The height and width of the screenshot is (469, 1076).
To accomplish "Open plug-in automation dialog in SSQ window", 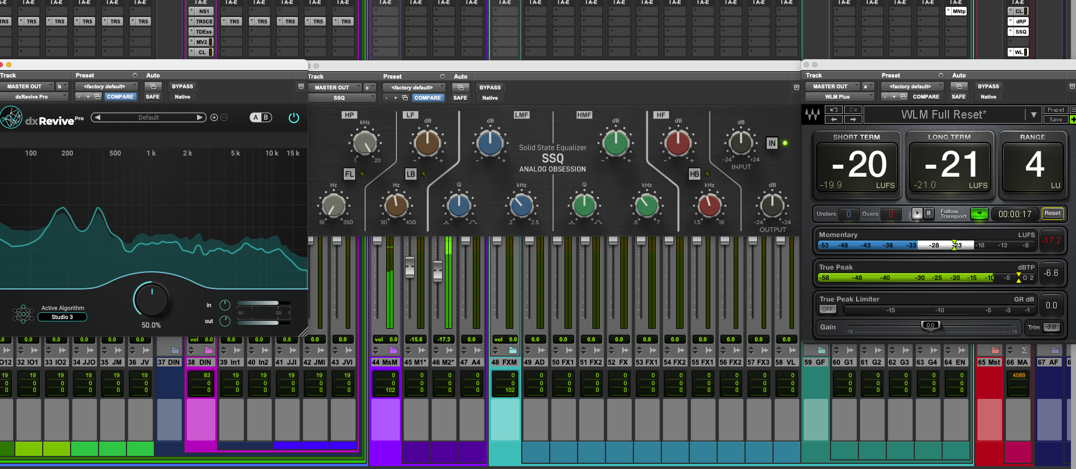I will [x=460, y=88].
